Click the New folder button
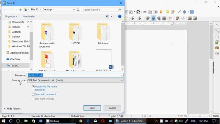The image size is (220, 124). point(29,16)
